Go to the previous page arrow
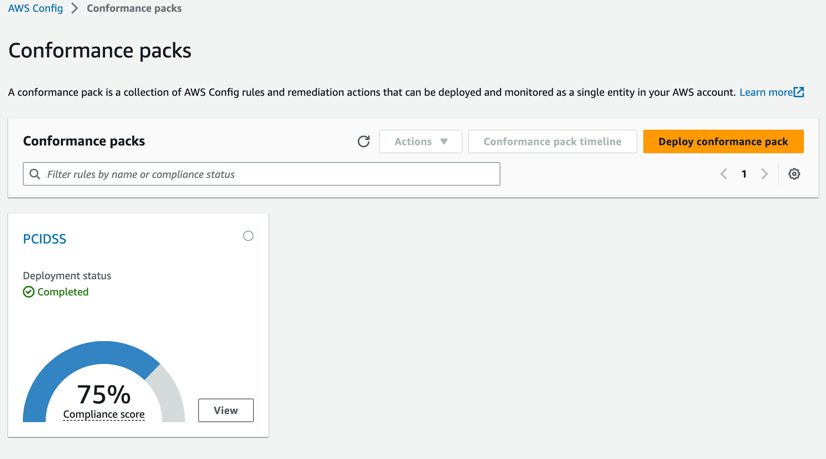Image resolution: width=826 pixels, height=459 pixels. pyautogui.click(x=724, y=174)
